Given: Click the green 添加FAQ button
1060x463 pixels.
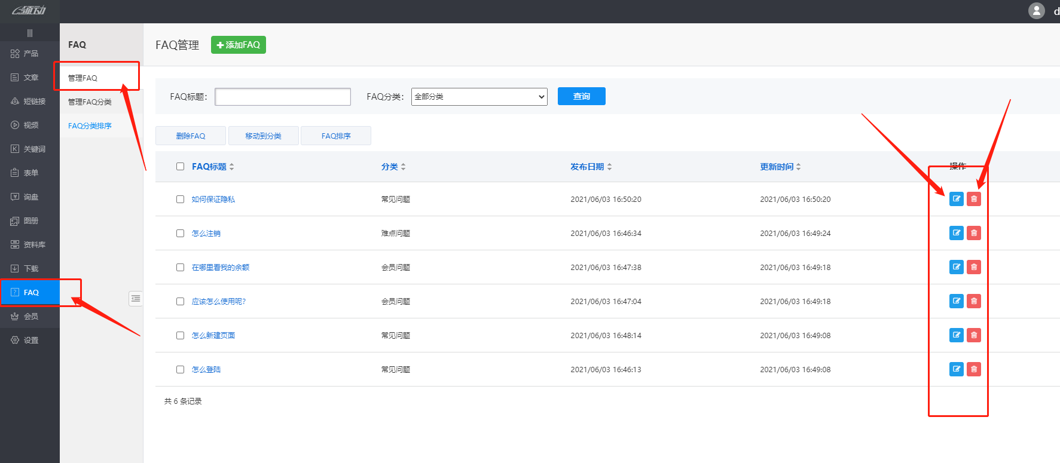Looking at the screenshot, I should click(x=238, y=45).
